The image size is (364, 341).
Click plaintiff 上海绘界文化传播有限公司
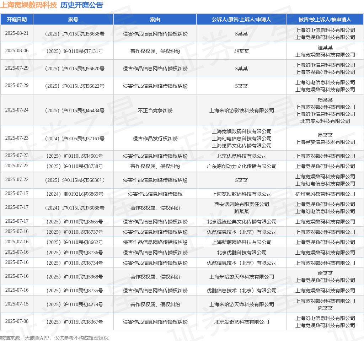(241, 146)
